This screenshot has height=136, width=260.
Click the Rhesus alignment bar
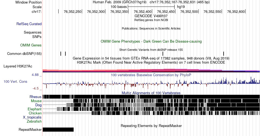(151, 97)
